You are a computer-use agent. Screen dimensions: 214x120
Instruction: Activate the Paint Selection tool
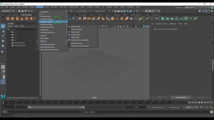(x=3, y=36)
